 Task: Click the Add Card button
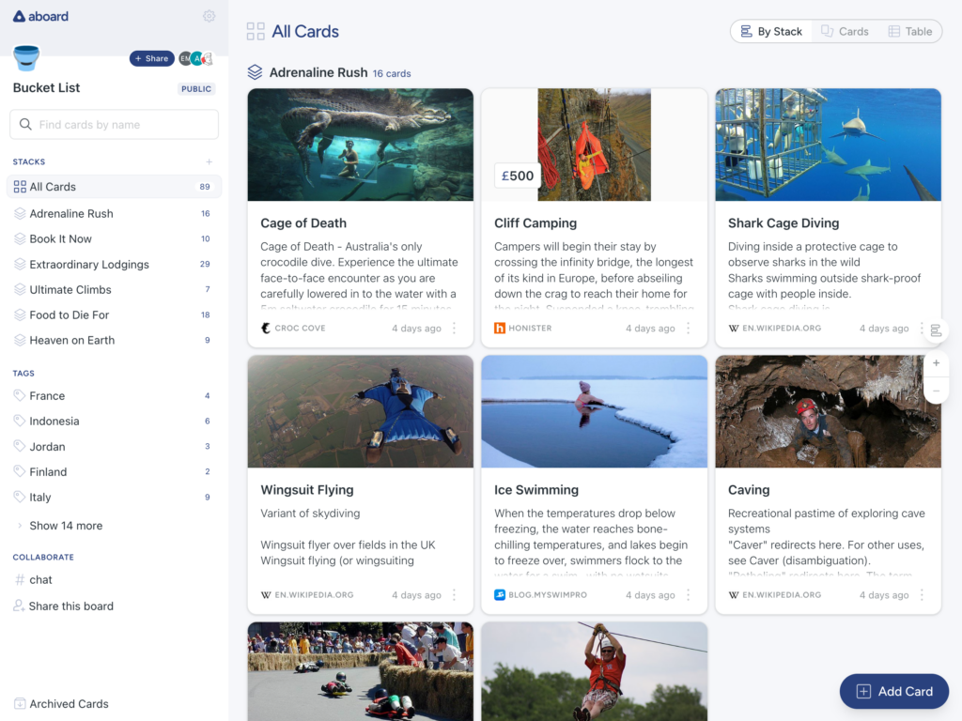point(894,691)
